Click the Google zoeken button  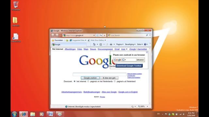tap(90, 78)
